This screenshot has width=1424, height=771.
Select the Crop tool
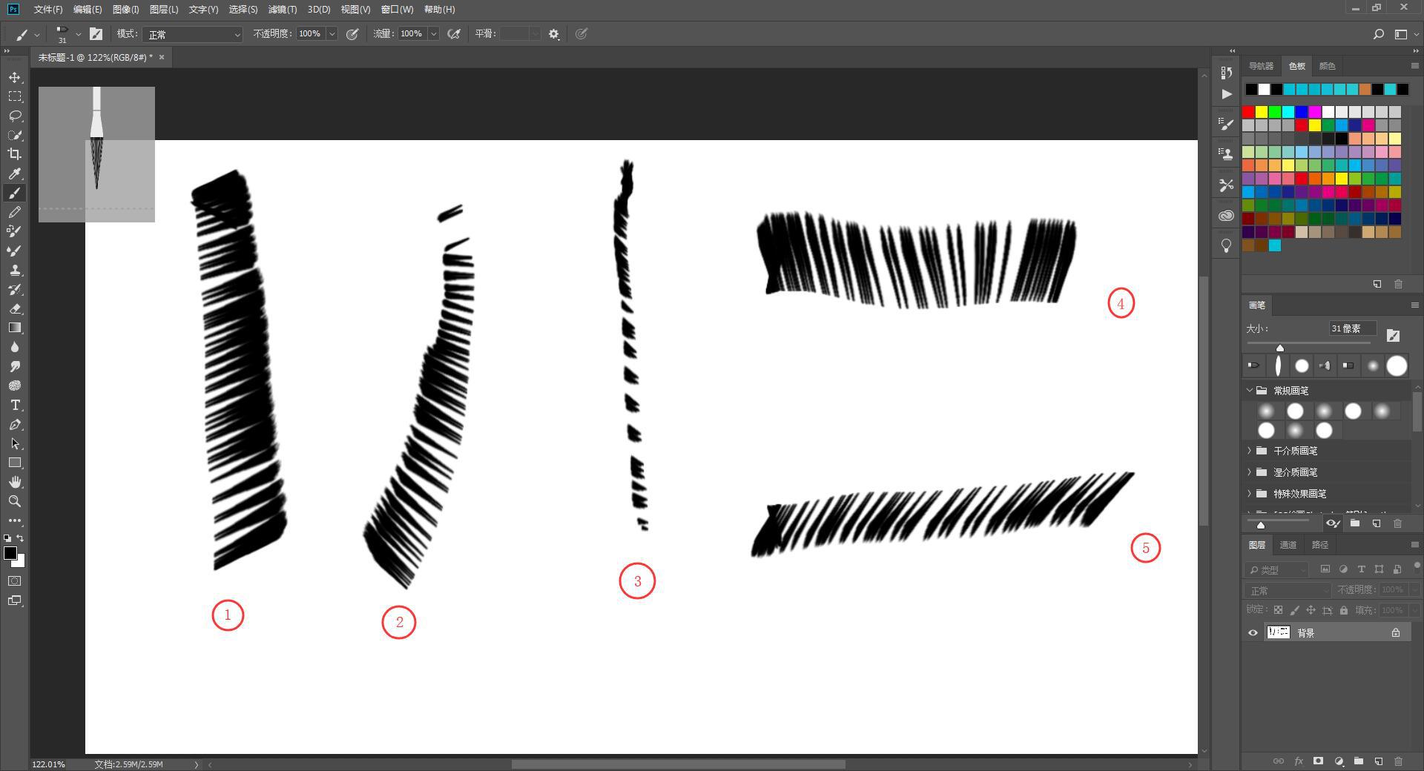tap(15, 154)
